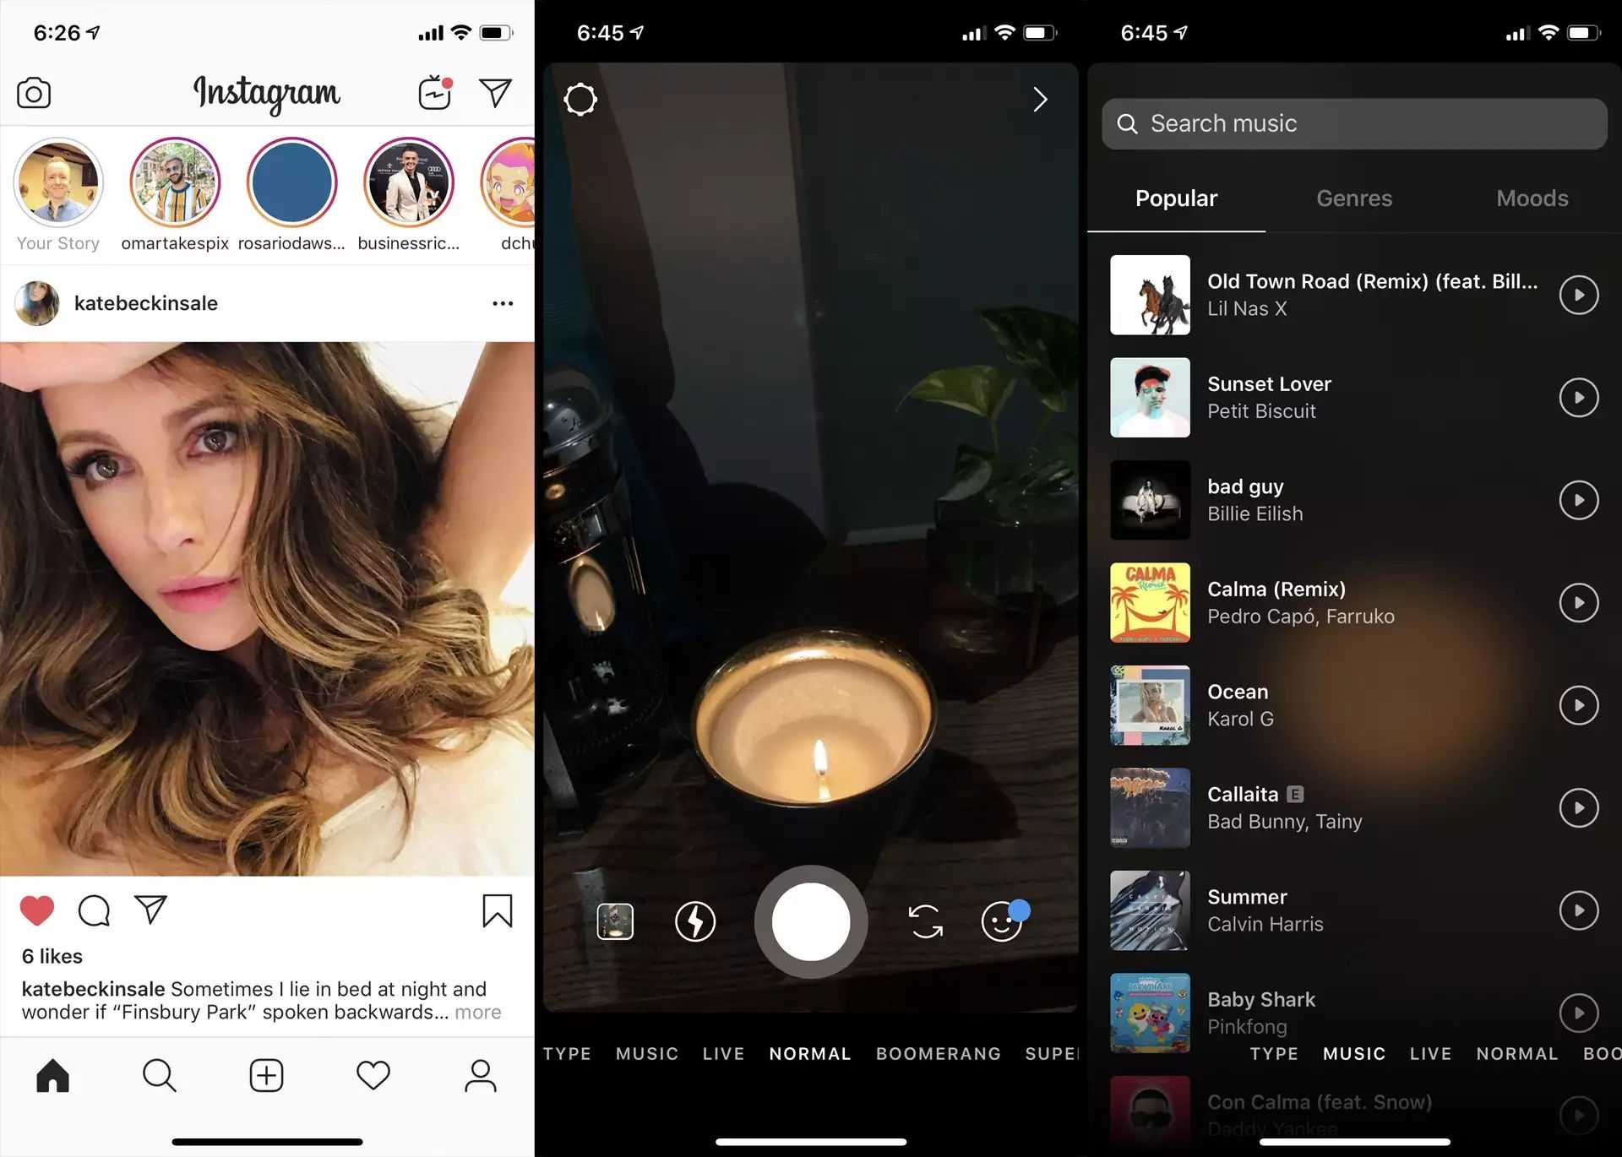Tap the gallery thumbnail icon in Stories camera
1622x1157 pixels.
618,923
